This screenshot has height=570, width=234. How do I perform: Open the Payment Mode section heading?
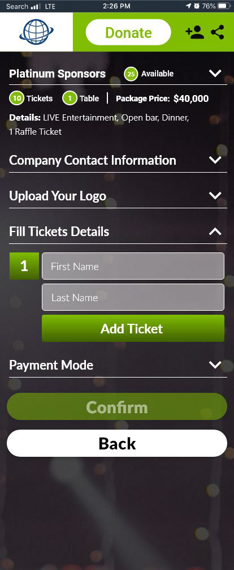51,365
